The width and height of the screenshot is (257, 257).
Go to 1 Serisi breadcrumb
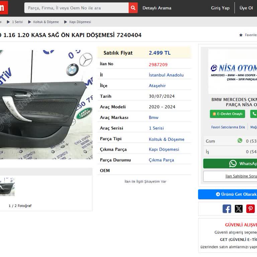[17, 22]
